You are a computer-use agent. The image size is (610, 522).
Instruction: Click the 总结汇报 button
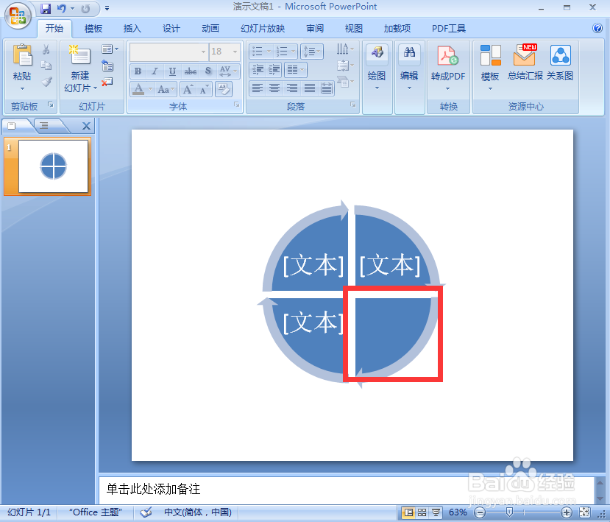click(x=525, y=63)
